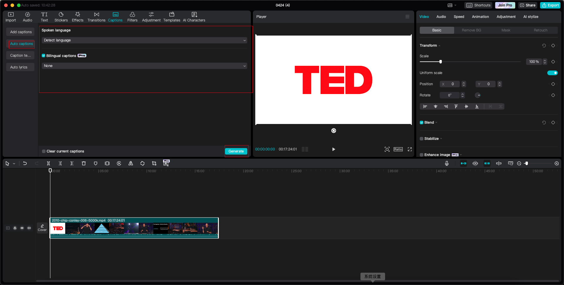Click the zoom-in magnifier for timeline view
Image resolution: width=564 pixels, height=285 pixels.
(556, 163)
